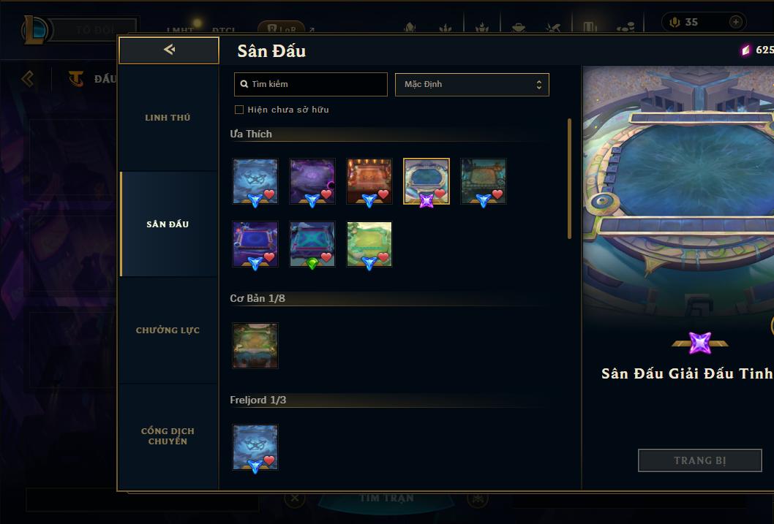This screenshot has width=774, height=524.
Task: Open the Mặc Định sort dropdown
Action: coord(472,84)
